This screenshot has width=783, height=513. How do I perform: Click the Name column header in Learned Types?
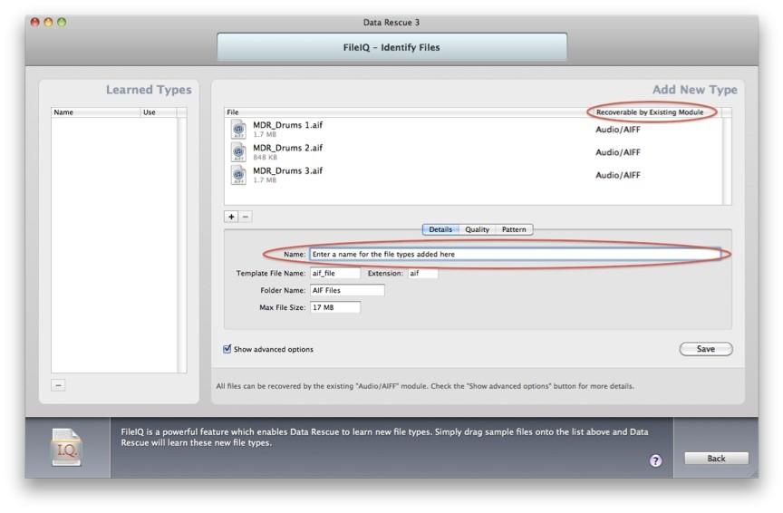coord(95,112)
